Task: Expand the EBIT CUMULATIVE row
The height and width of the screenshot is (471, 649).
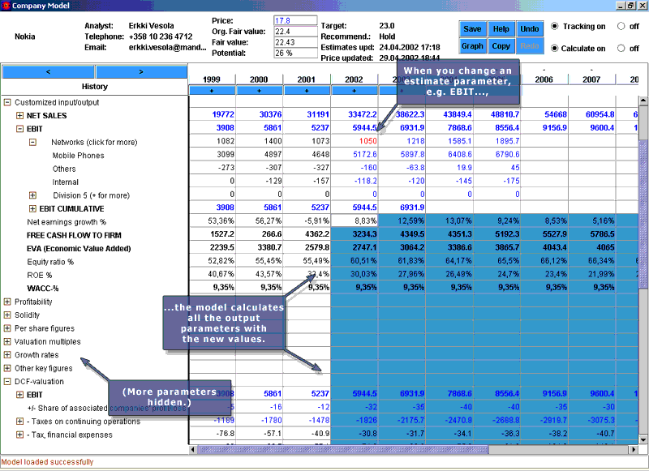Action: pyautogui.click(x=32, y=208)
